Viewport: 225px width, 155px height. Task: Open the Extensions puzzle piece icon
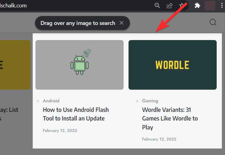[198, 5]
